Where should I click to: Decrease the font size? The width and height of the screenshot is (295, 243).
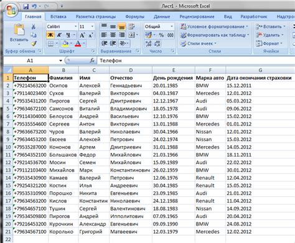tap(91, 35)
